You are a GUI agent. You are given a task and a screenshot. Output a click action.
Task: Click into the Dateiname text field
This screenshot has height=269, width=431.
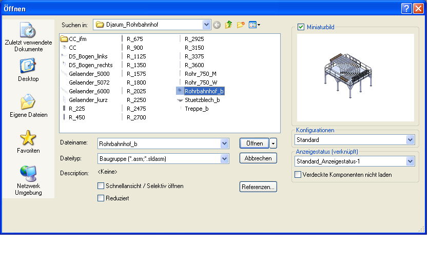[x=159, y=143]
